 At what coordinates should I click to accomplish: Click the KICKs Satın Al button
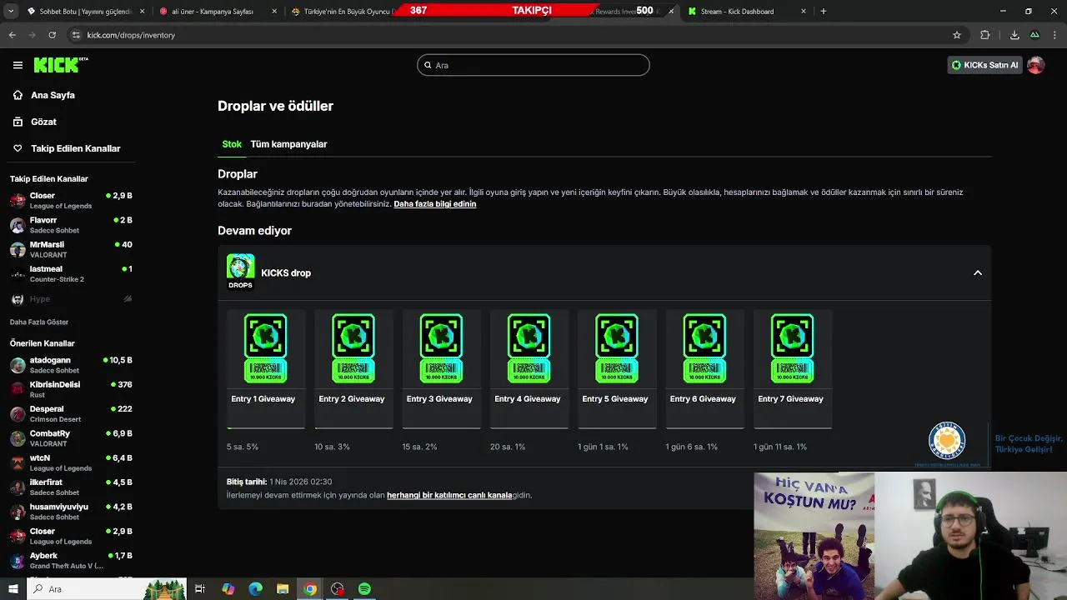(x=984, y=65)
